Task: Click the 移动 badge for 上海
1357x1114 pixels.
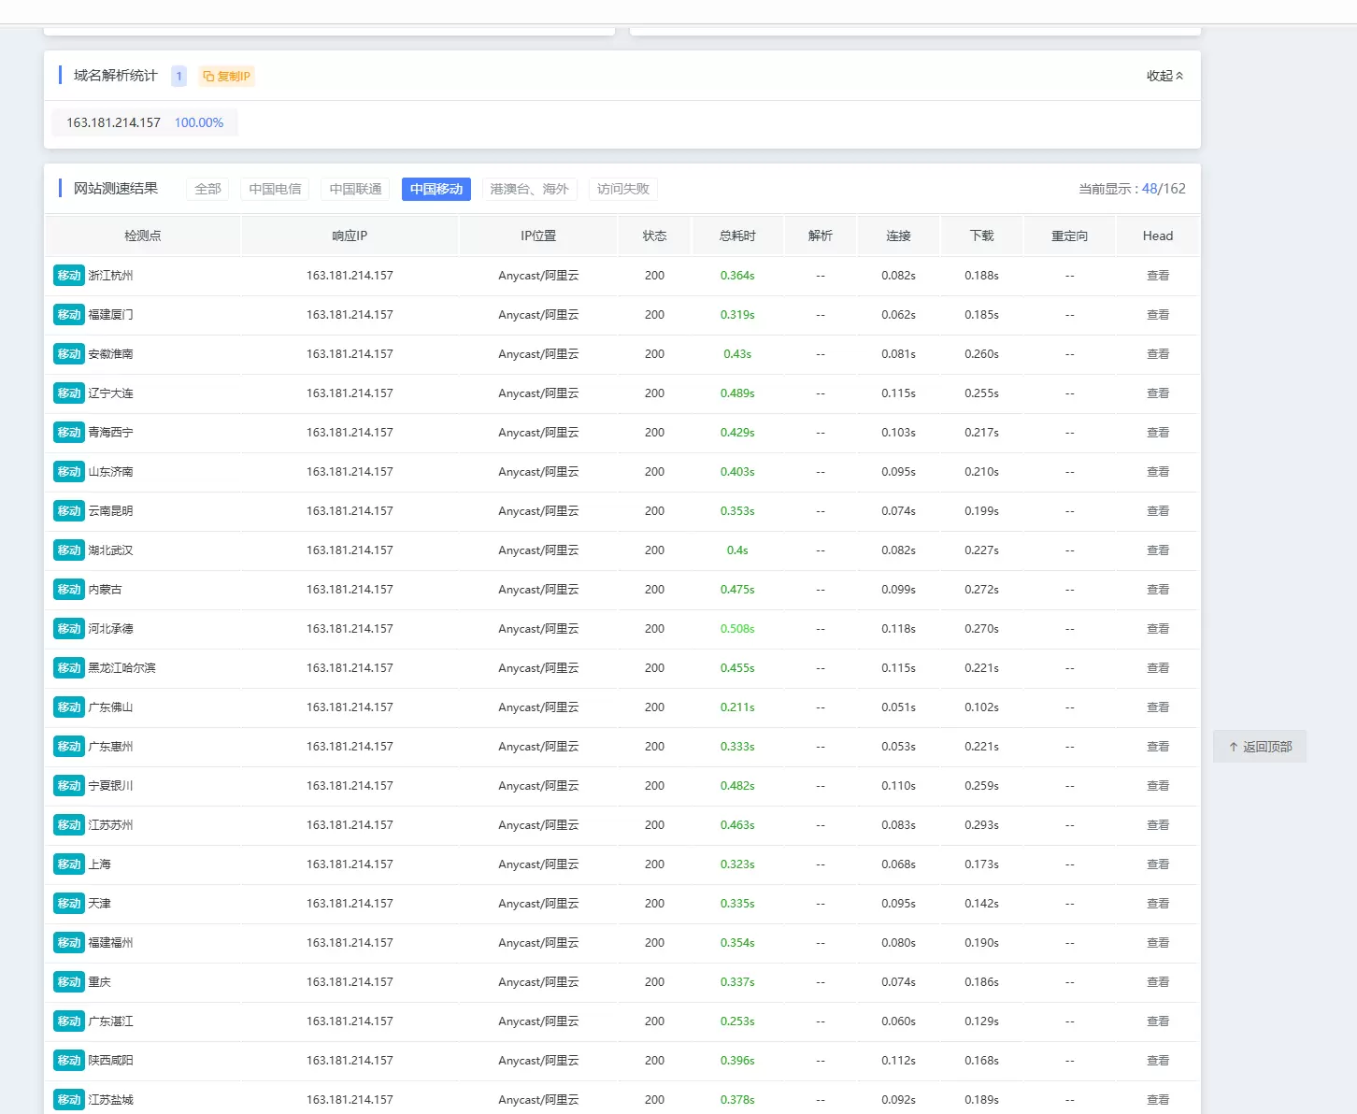Action: point(69,864)
